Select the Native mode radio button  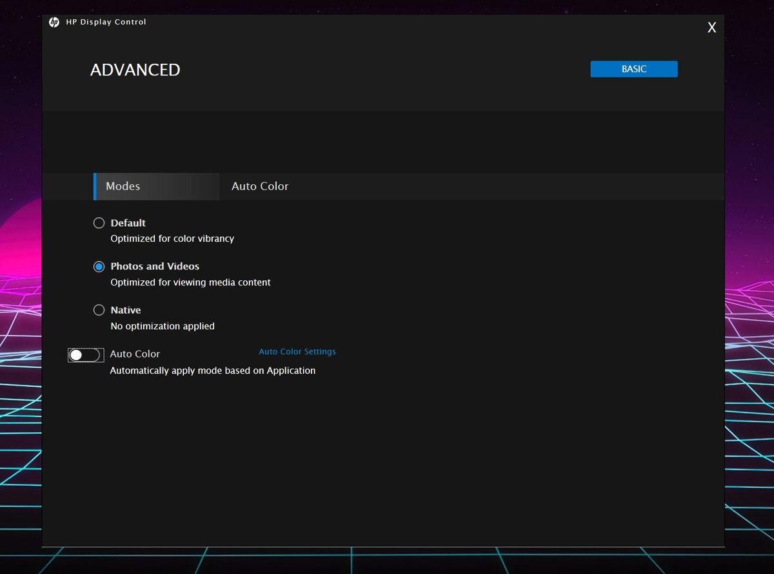point(99,310)
